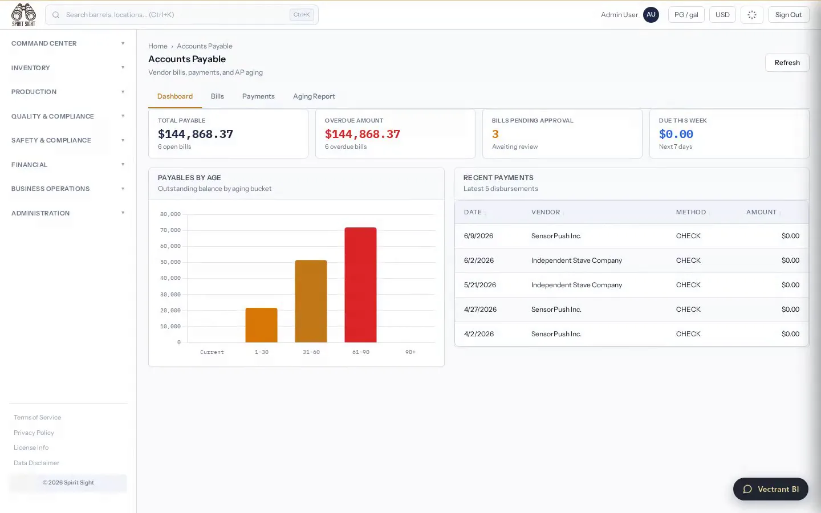This screenshot has height=513, width=821.
Task: Click Admin User name label
Action: click(619, 15)
